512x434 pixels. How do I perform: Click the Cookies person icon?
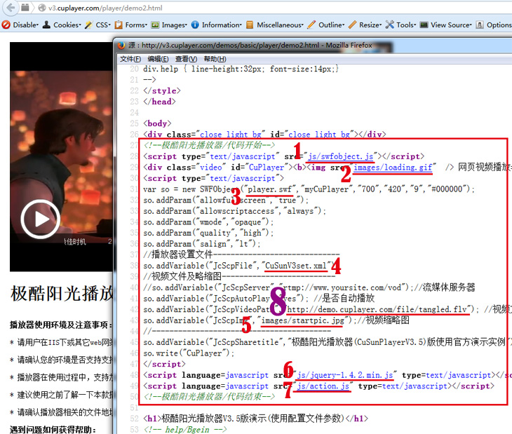(x=47, y=25)
